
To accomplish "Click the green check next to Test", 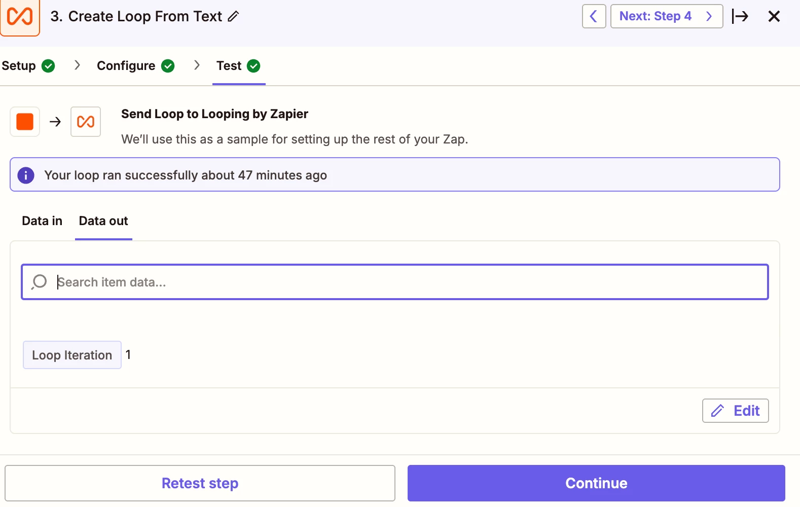I will click(x=253, y=66).
